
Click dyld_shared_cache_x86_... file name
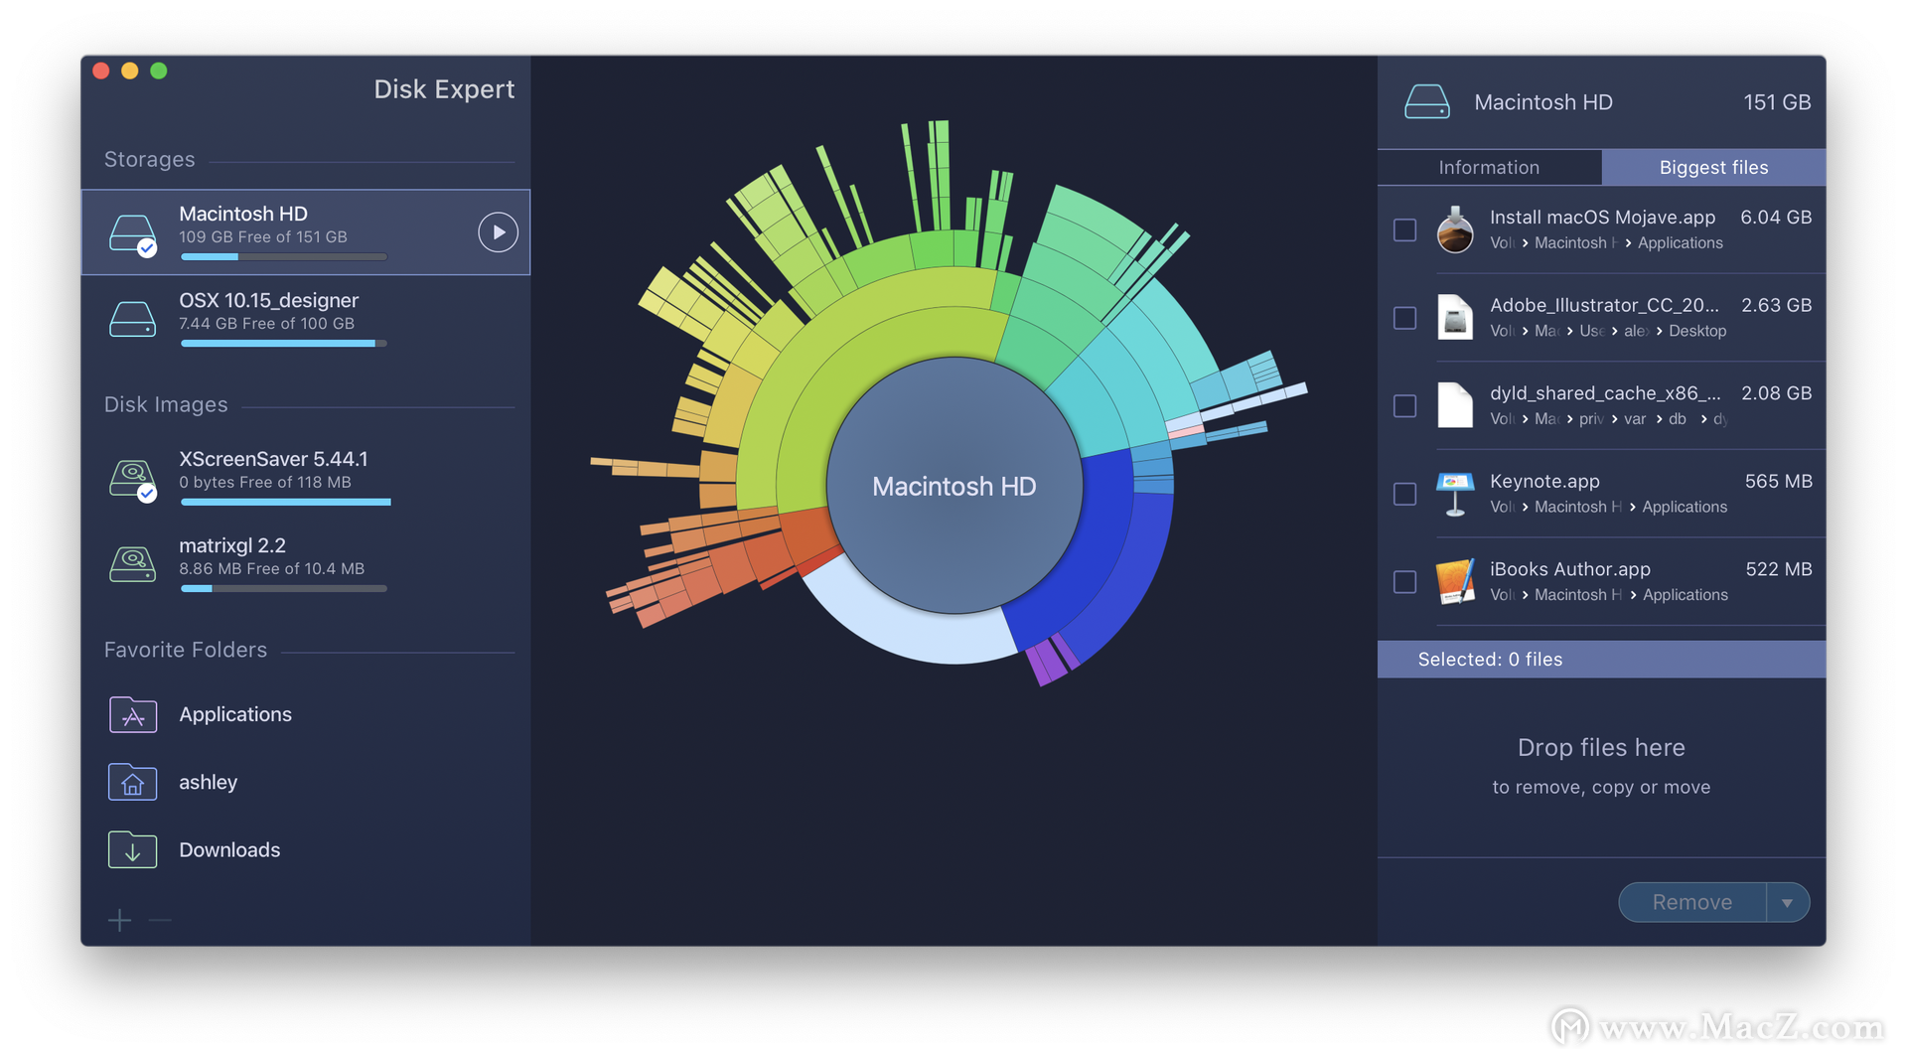pos(1605,393)
